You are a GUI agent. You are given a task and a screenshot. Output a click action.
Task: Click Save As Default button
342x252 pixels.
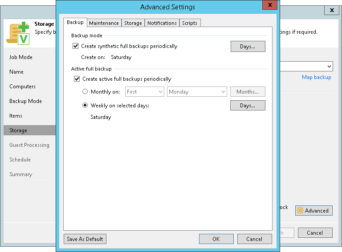tap(85, 239)
